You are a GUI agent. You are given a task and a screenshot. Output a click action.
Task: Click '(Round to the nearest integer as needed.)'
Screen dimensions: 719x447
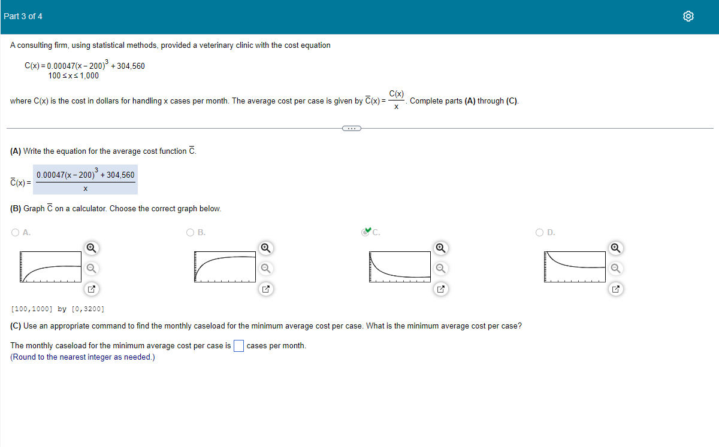[x=83, y=357]
